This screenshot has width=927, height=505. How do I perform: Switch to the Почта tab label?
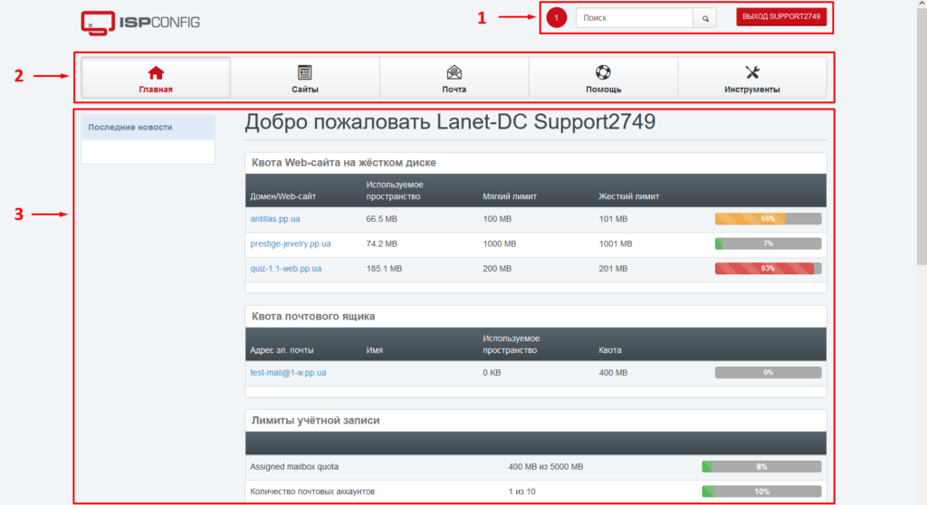click(454, 90)
